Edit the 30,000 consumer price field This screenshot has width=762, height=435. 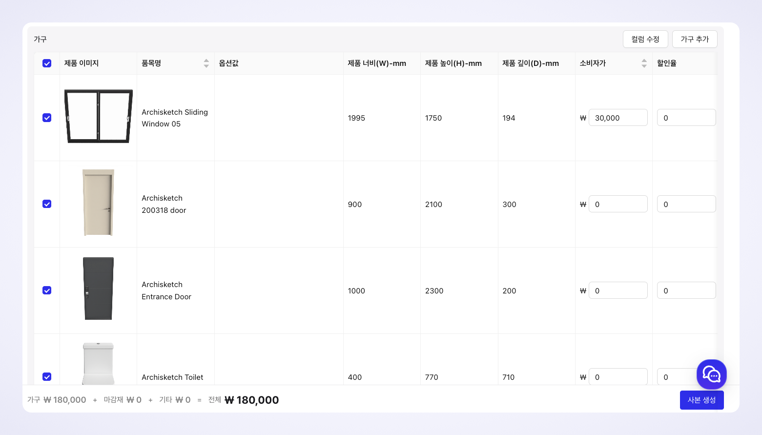point(618,118)
